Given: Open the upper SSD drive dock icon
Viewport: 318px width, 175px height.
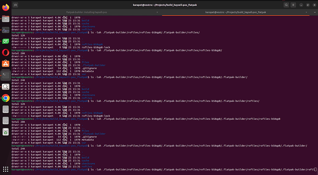Looking at the screenshot, I should (x=6, y=110).
